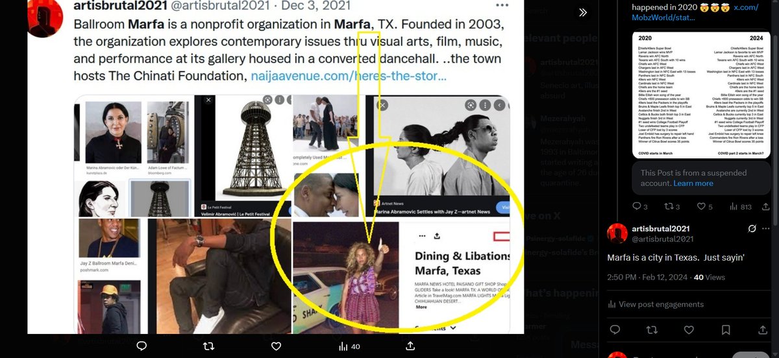Repost icon below the enlarged image
The width and height of the screenshot is (779, 358).
point(208,346)
